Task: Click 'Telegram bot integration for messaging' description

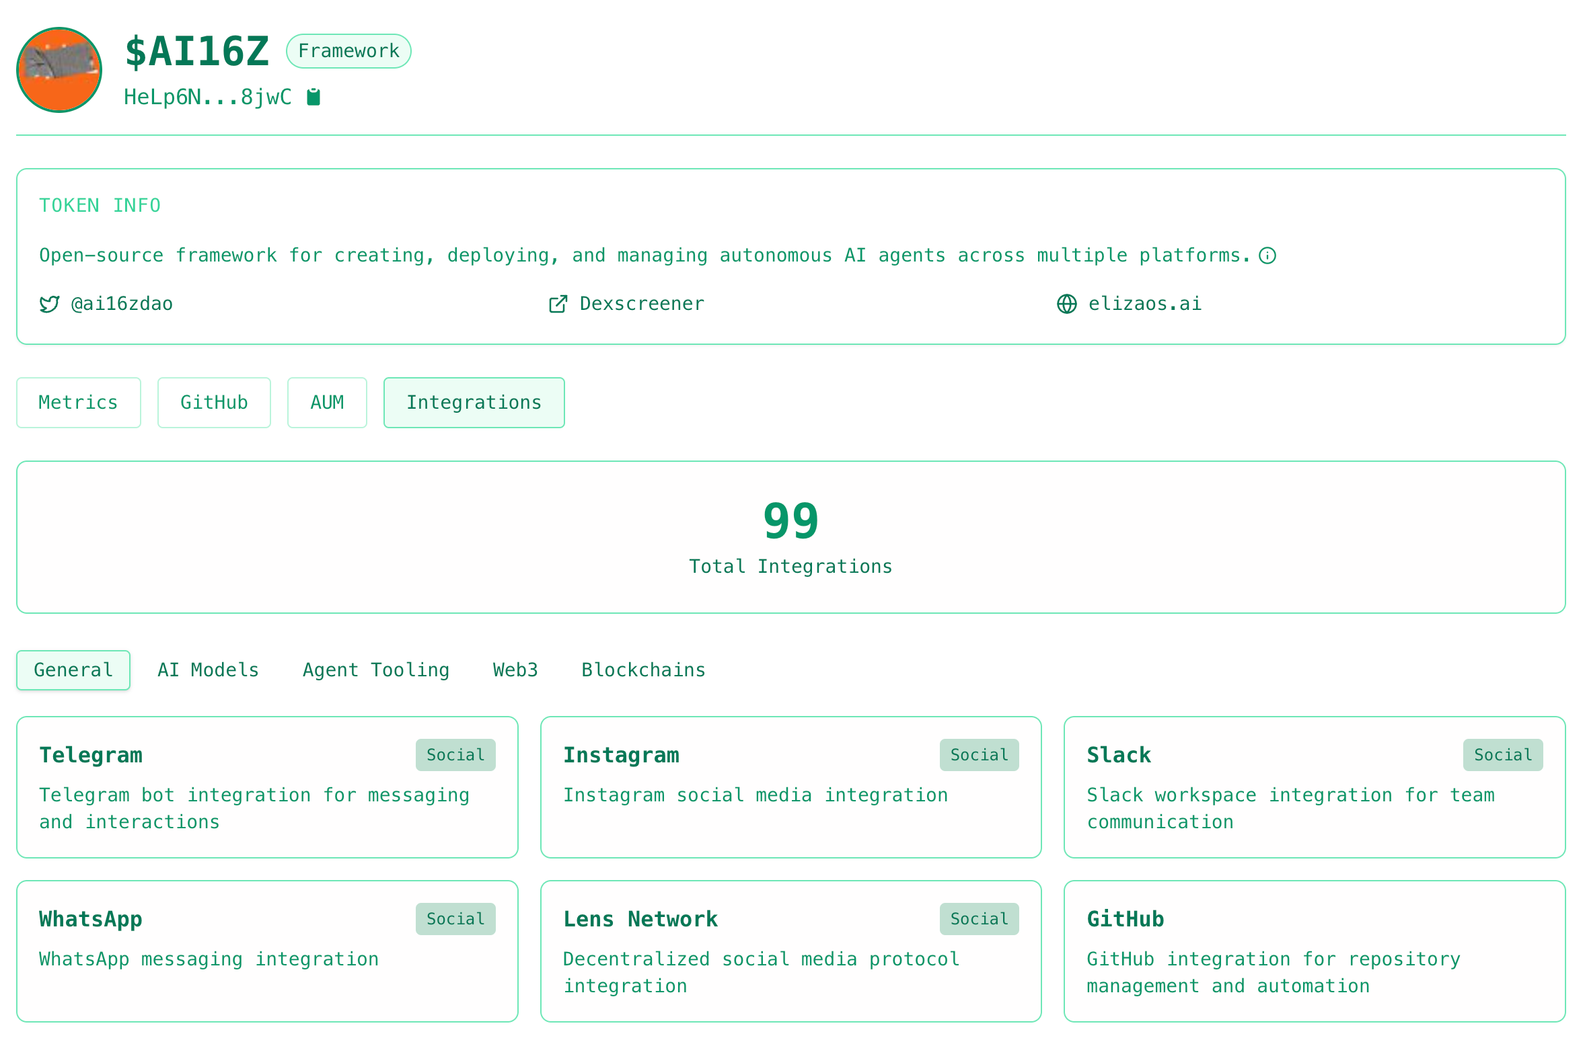Action: click(254, 809)
